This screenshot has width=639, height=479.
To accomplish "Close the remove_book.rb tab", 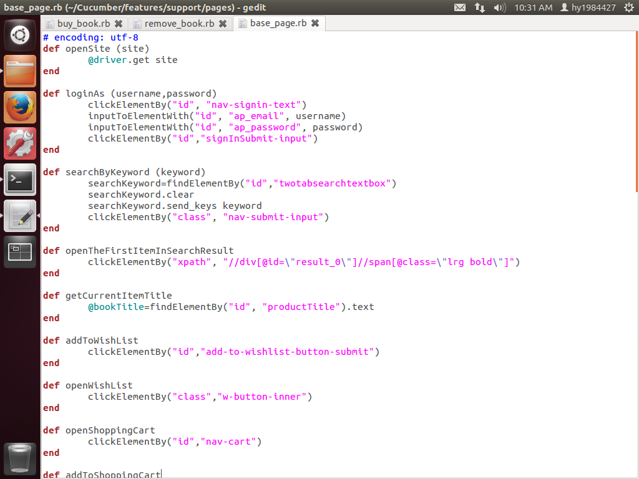I will coord(223,24).
